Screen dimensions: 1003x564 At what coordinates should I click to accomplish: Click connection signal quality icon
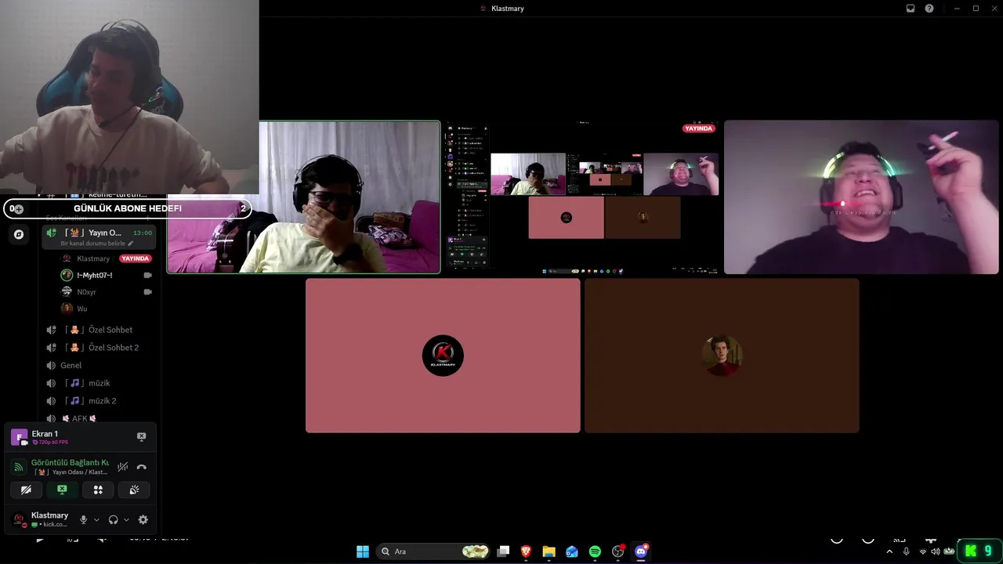coord(19,467)
